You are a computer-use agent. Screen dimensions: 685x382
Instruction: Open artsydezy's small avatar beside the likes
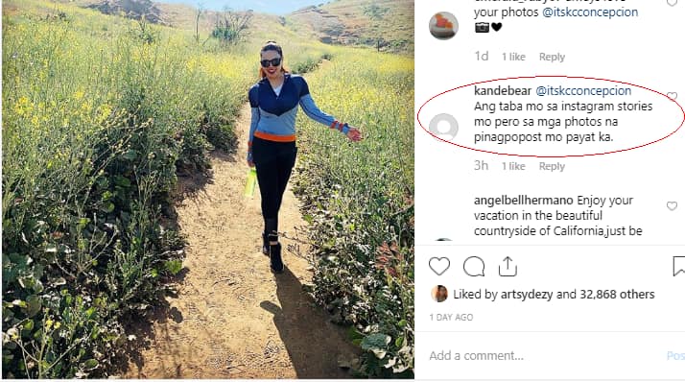coord(439,294)
